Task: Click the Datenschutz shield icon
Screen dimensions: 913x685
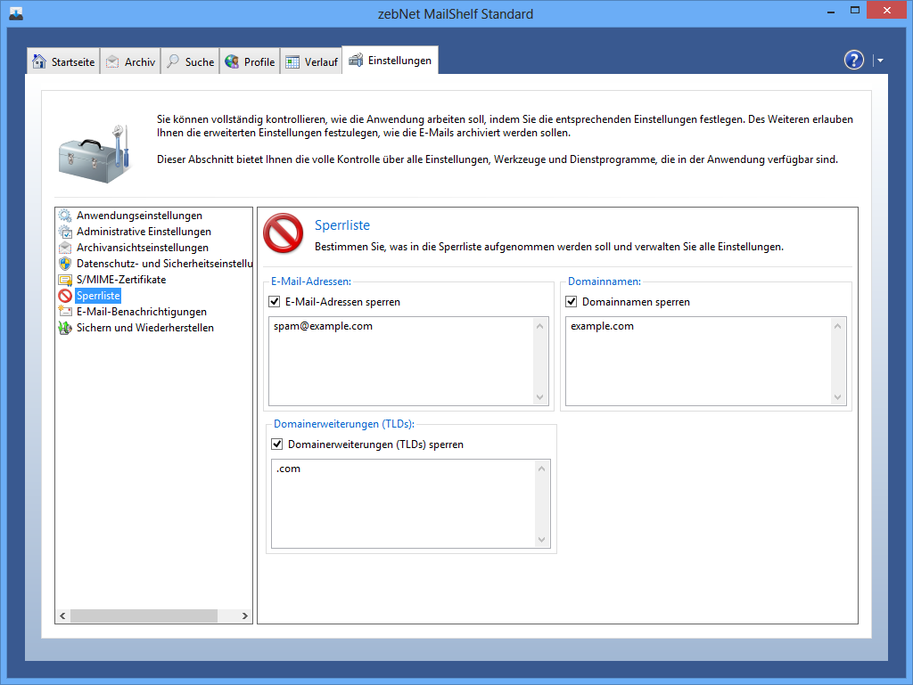Action: (65, 264)
